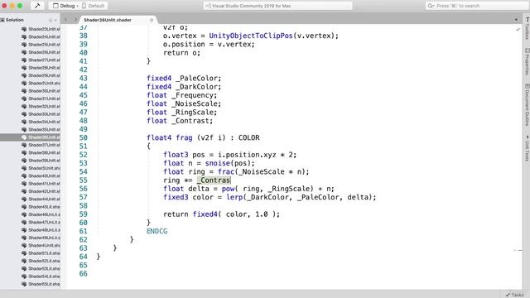Select Shader48UnLit in the Solution tree
The image size is (530, 298).
click(x=44, y=230)
